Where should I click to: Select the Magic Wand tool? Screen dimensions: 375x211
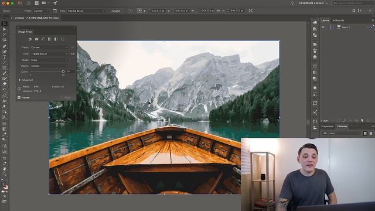click(4, 35)
